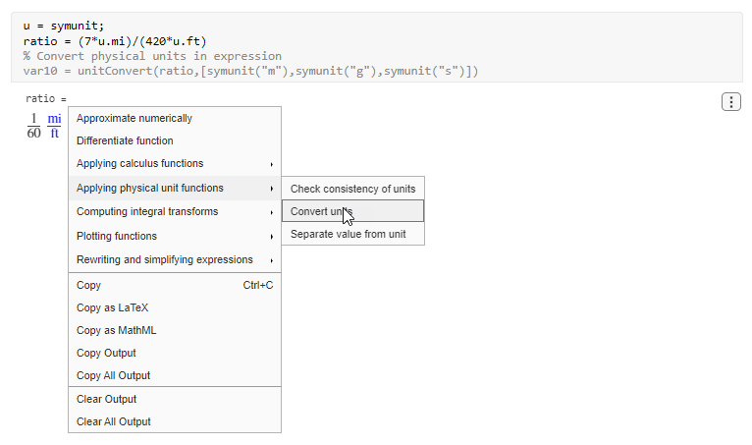Viewport: 752px width, 445px height.
Task: Select Copy as MathML option
Action: pyautogui.click(x=116, y=330)
